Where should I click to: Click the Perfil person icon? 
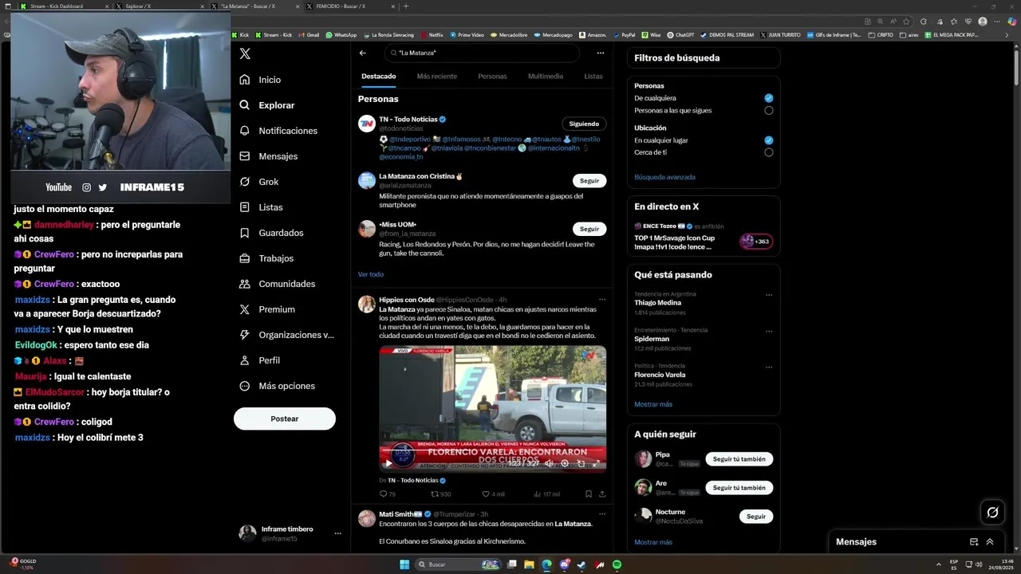245,360
